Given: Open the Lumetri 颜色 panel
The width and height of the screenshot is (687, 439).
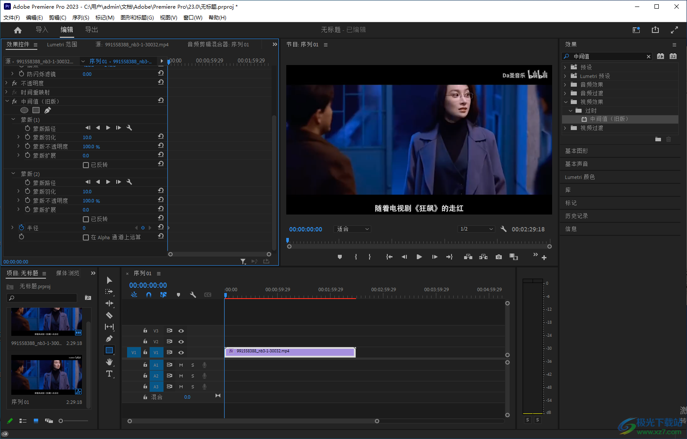Looking at the screenshot, I should 580,177.
